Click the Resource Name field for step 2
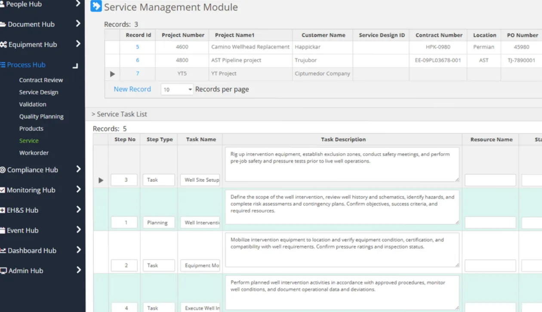The height and width of the screenshot is (312, 542). [490, 266]
